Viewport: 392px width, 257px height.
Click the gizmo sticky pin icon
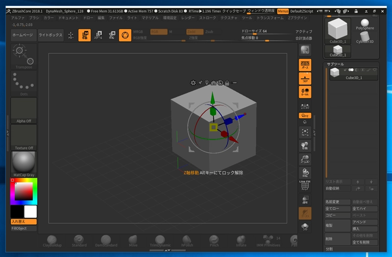[x=200, y=83]
